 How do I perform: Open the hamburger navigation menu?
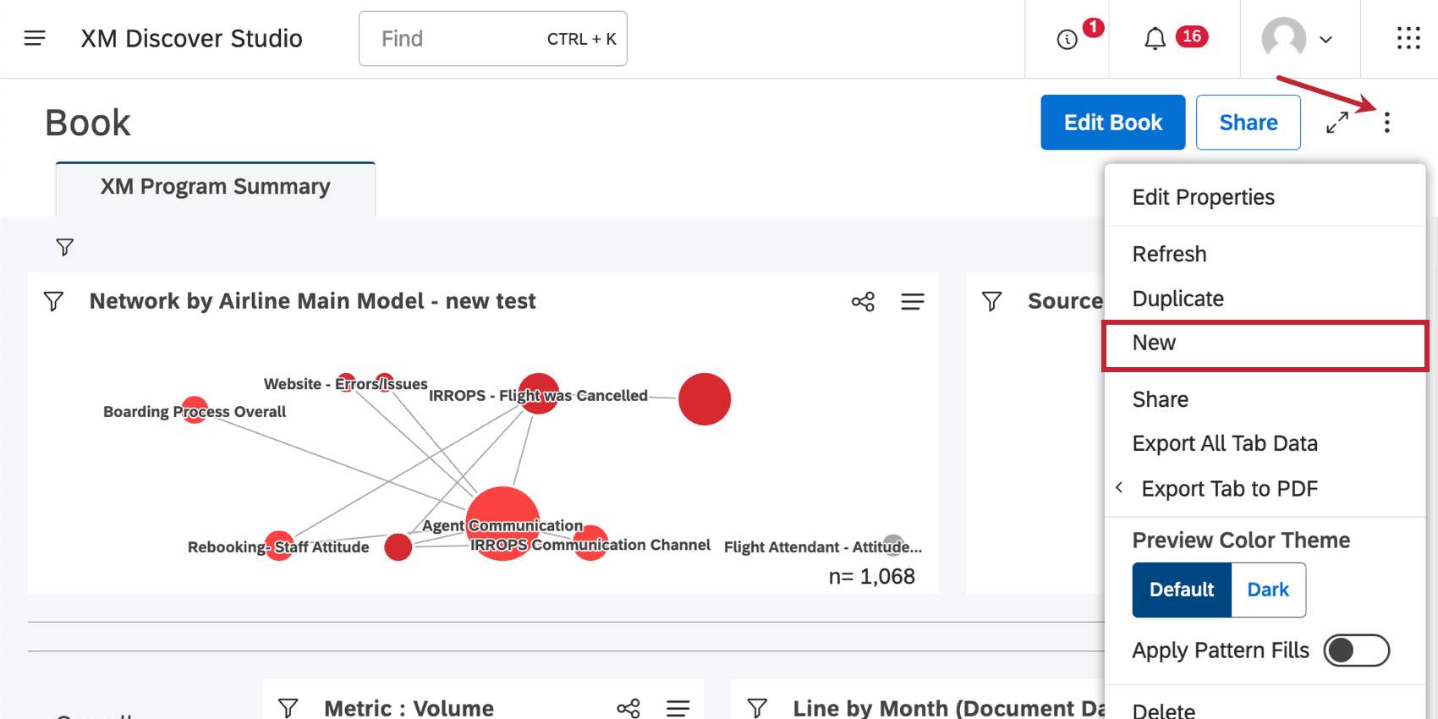(x=35, y=38)
